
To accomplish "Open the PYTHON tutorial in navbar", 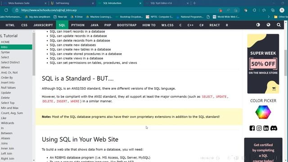I will click(x=78, y=25).
